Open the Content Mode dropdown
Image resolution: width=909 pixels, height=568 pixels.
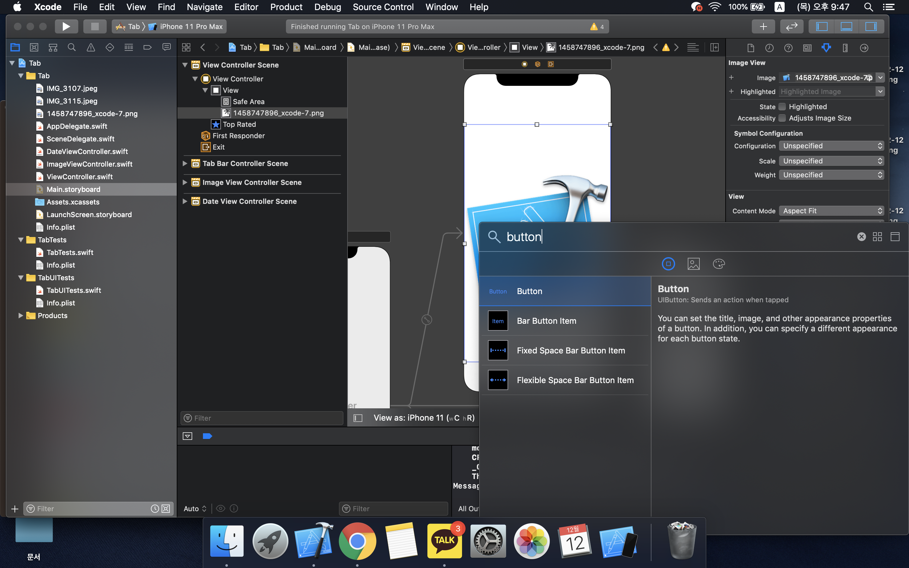(831, 211)
